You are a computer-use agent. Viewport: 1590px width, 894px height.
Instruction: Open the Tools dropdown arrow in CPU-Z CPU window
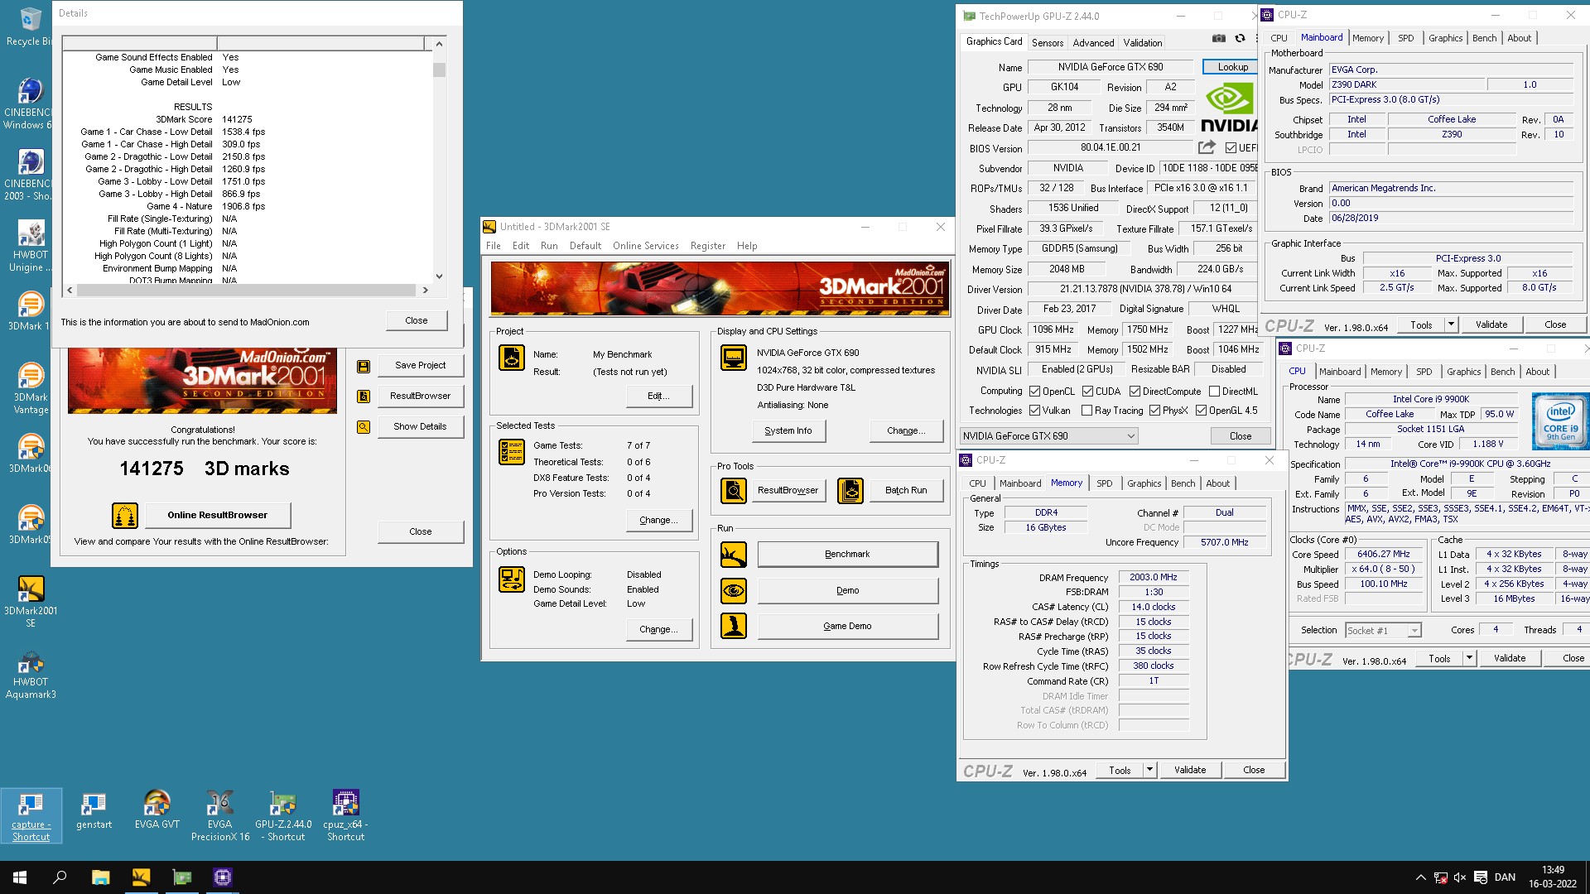pyautogui.click(x=1469, y=658)
